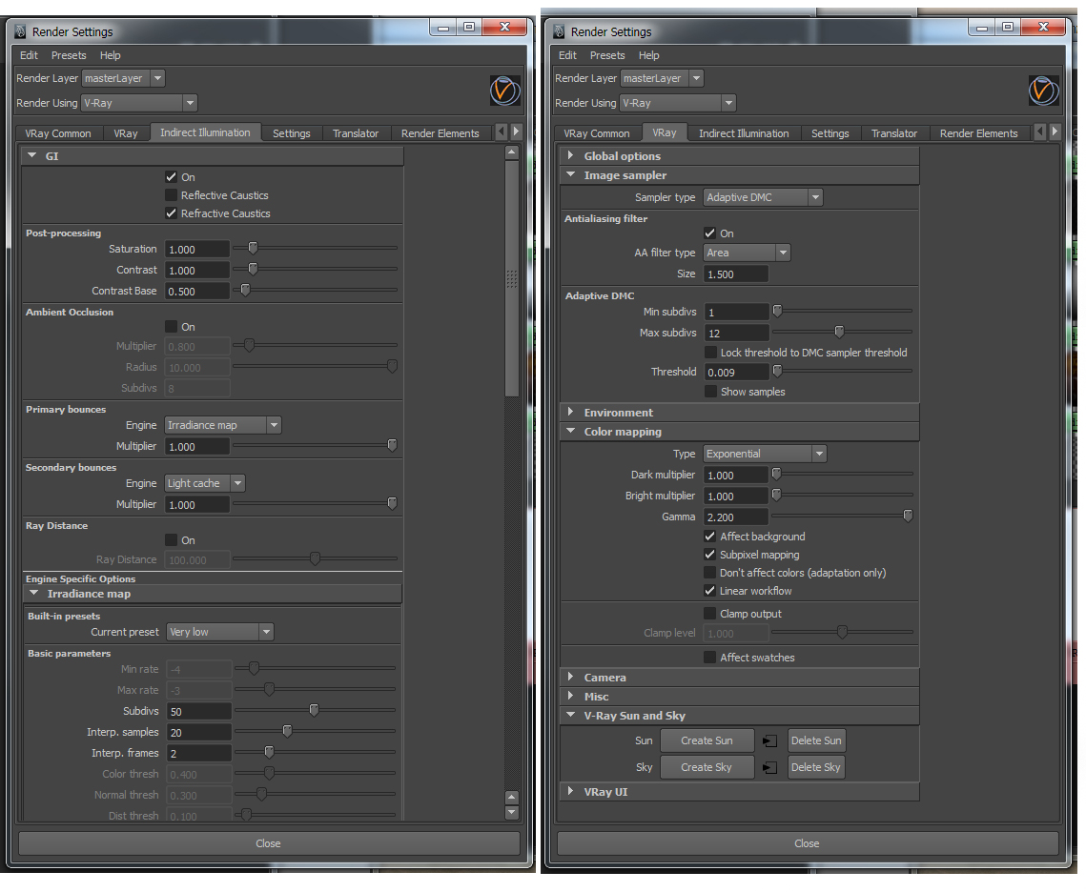
Task: Click Close button in right Render Settings window
Action: coord(808,843)
